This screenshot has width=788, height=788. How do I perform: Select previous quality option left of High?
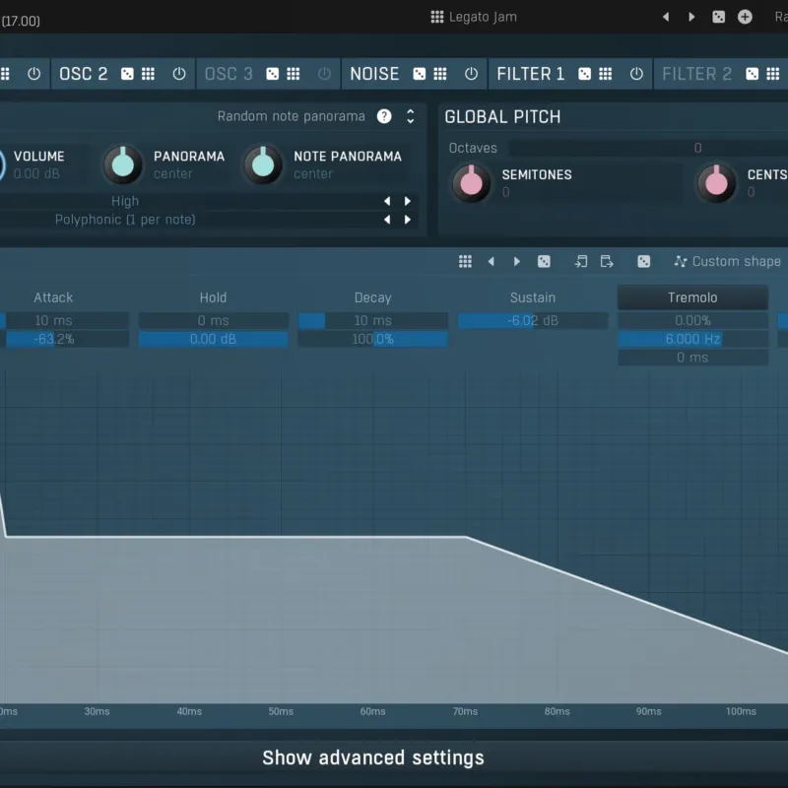click(387, 201)
